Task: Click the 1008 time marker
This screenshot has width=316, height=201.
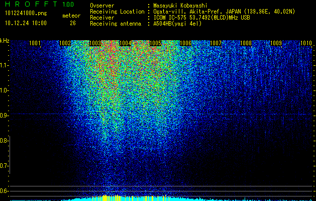Action: tap(246, 43)
